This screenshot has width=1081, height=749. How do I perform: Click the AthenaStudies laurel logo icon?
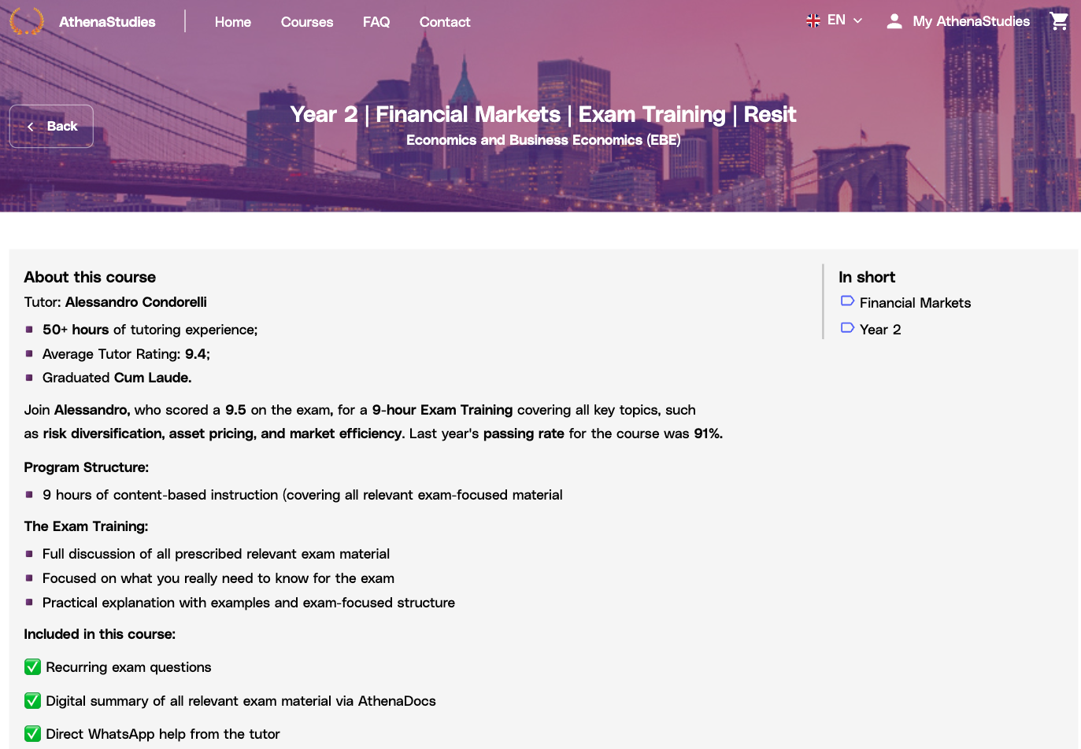click(26, 20)
